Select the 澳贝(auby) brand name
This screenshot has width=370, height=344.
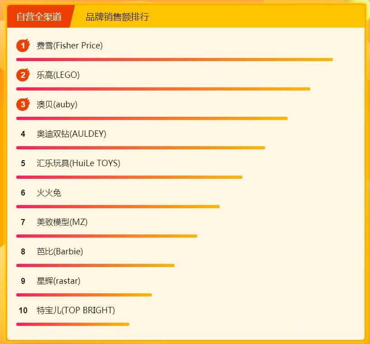(57, 105)
